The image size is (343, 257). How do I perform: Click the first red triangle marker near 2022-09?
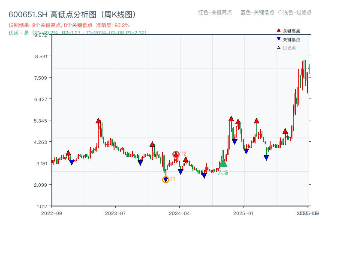tap(68, 152)
